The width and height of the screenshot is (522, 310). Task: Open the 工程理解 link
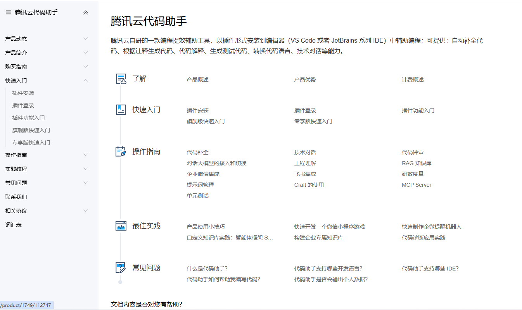(305, 163)
